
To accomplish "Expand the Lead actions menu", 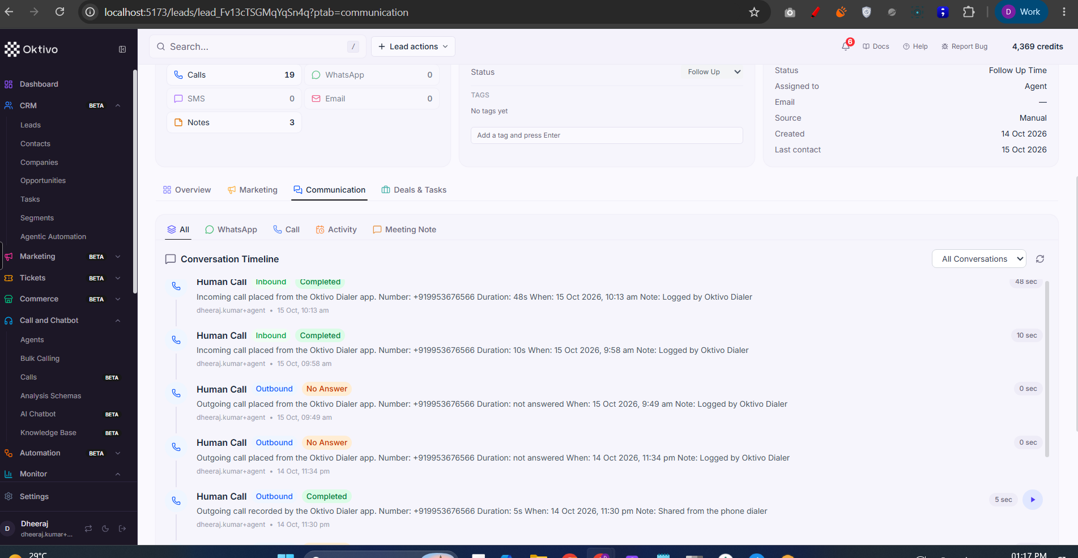I will point(413,46).
